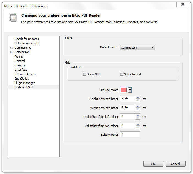193x174 pixels.
Task: Click the Height between lines field
Action: click(128, 99)
